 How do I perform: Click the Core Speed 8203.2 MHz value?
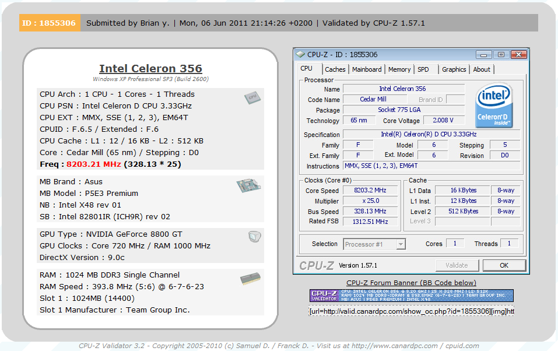pyautogui.click(x=370, y=191)
